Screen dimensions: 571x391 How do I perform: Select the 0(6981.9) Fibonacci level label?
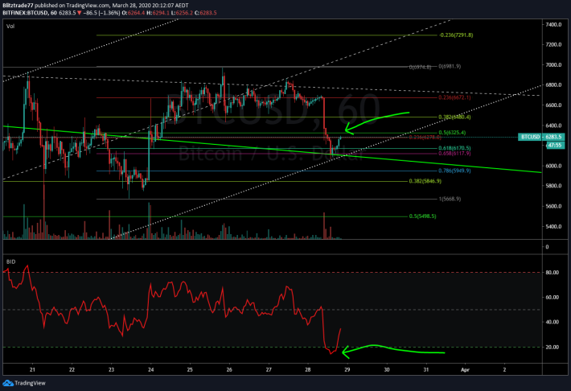pyautogui.click(x=450, y=66)
